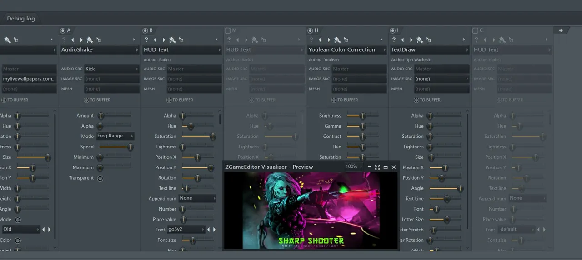Click the 100% zoom button in Preview
The image size is (582, 260).
tap(354, 167)
